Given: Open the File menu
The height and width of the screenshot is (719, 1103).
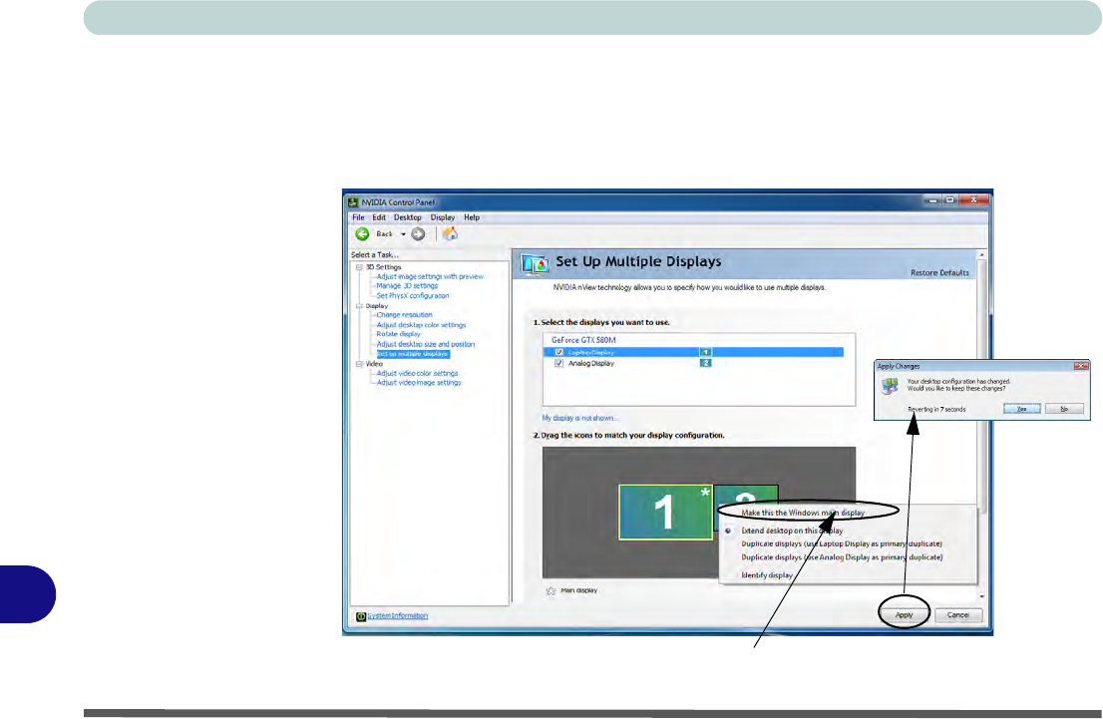Looking at the screenshot, I should coord(358,217).
